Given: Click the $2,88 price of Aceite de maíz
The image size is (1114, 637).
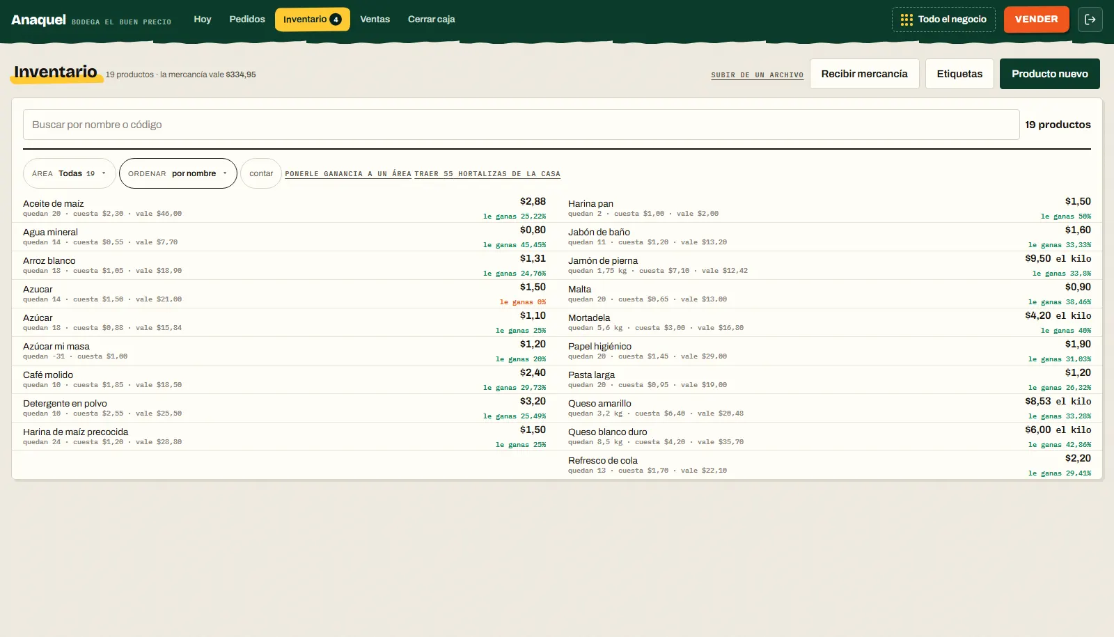Looking at the screenshot, I should click(533, 201).
